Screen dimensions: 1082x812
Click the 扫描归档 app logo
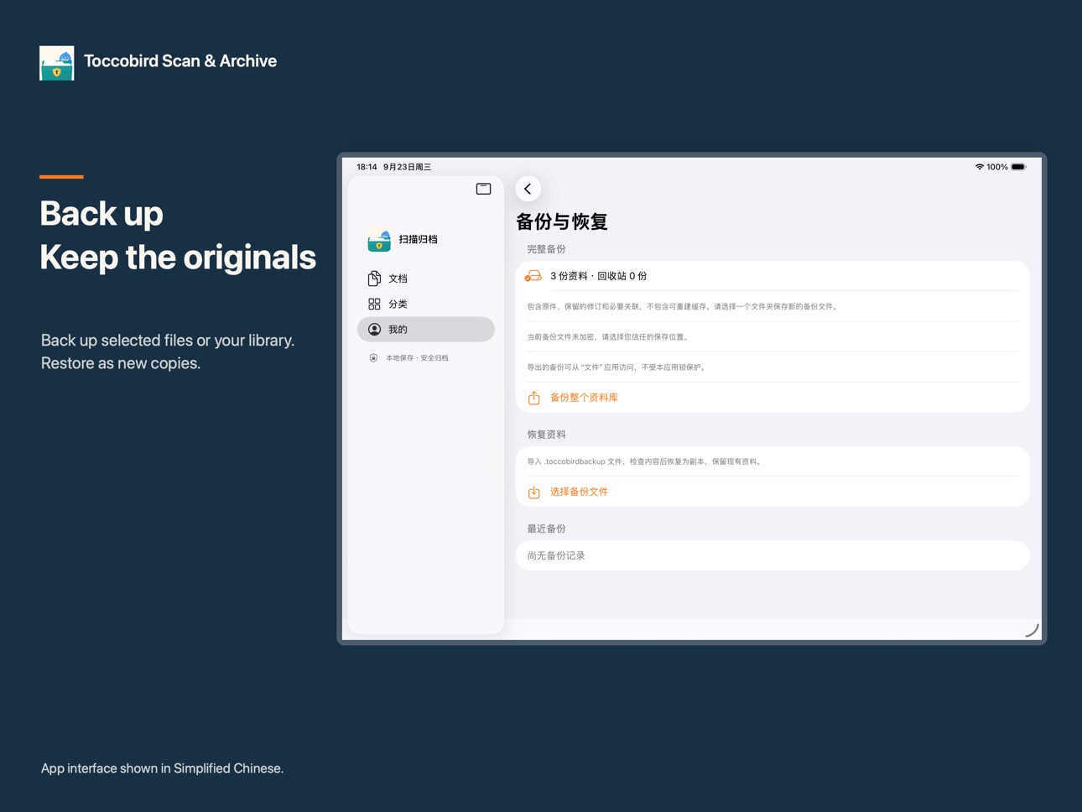click(379, 240)
